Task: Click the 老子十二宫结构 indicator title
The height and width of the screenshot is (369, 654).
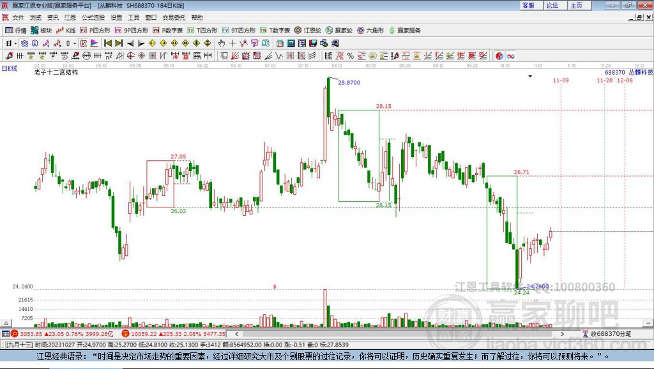Action: pyautogui.click(x=56, y=72)
